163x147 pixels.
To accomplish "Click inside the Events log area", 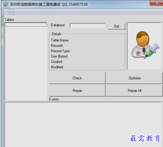I will (83, 124).
